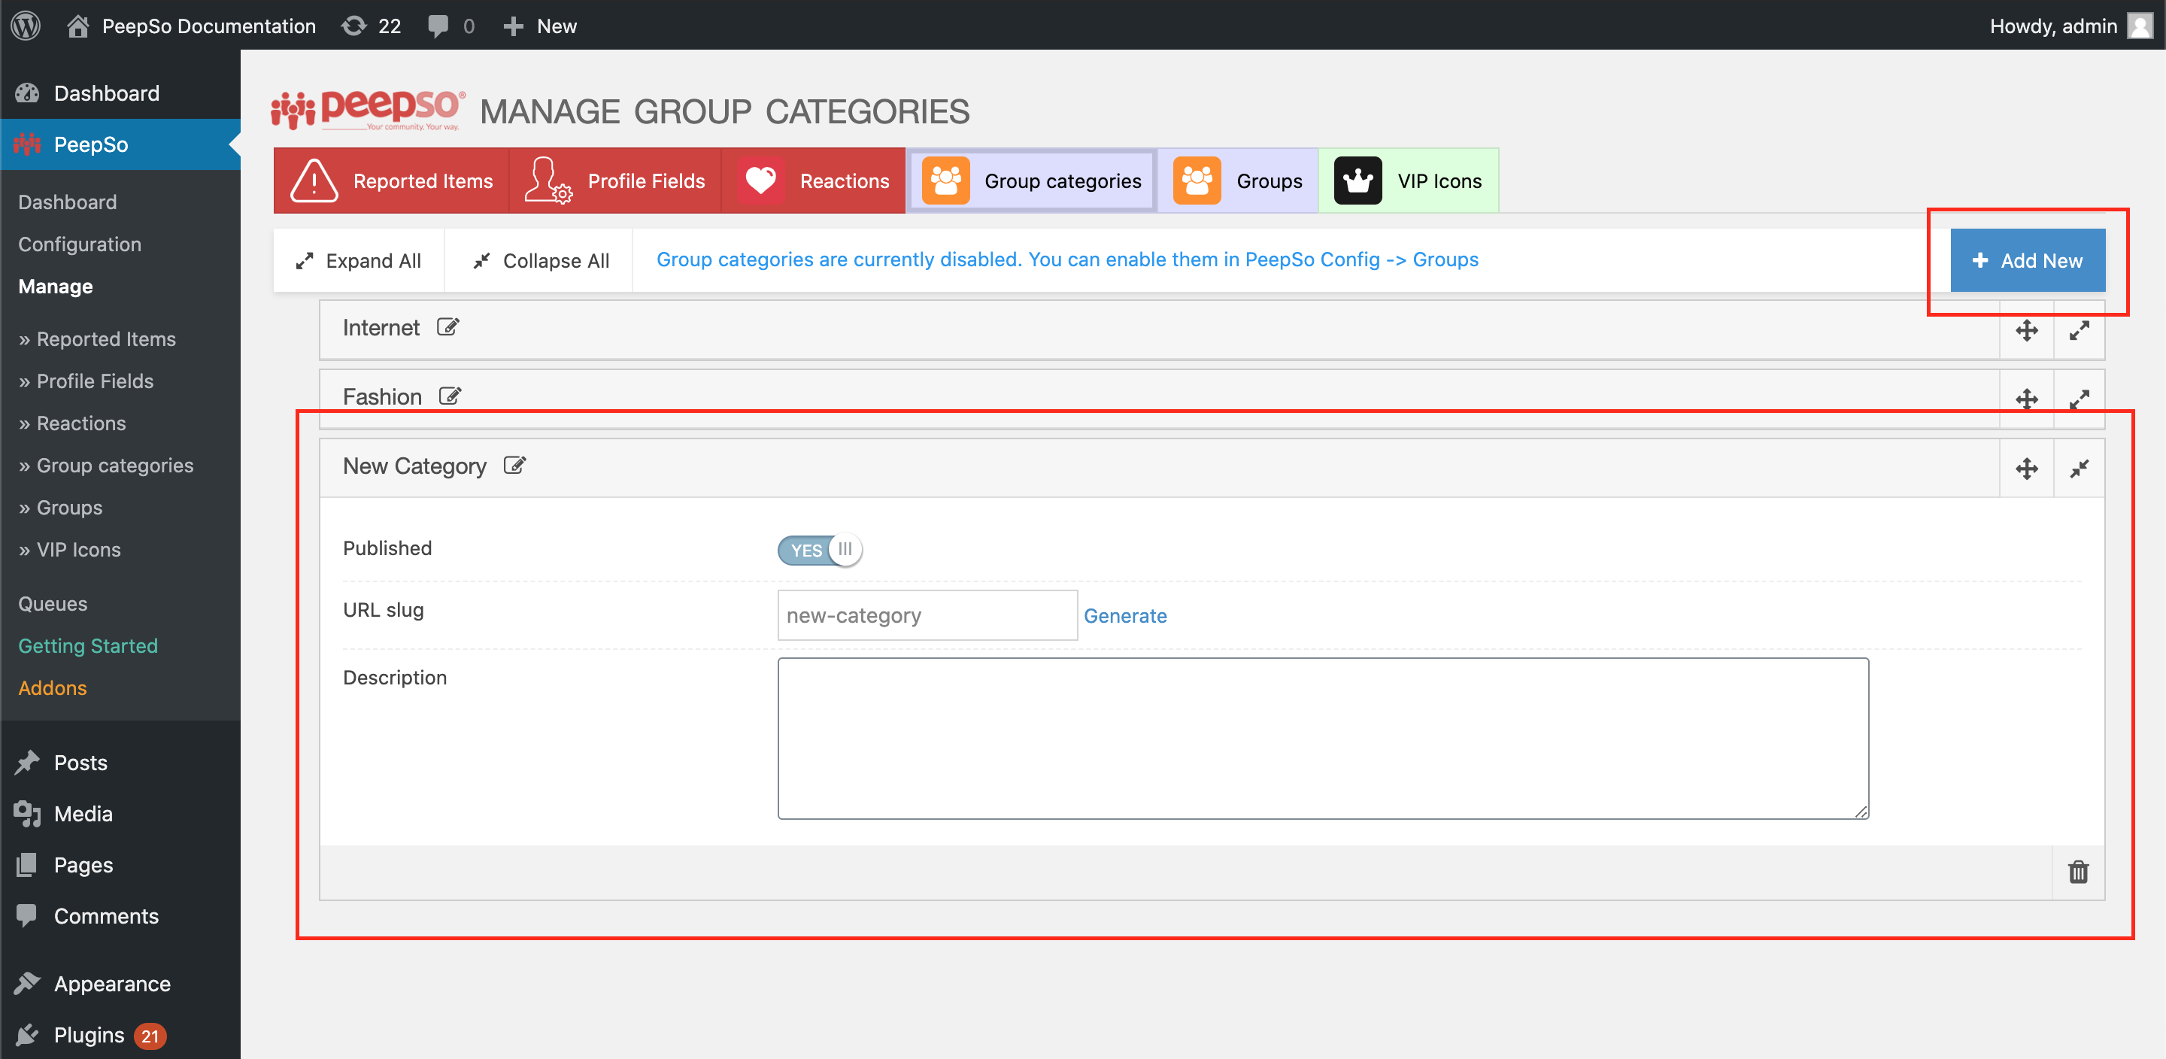Click the Plugins 21 updates badge
Viewport: 2166px width, 1059px height.
pos(150,1036)
